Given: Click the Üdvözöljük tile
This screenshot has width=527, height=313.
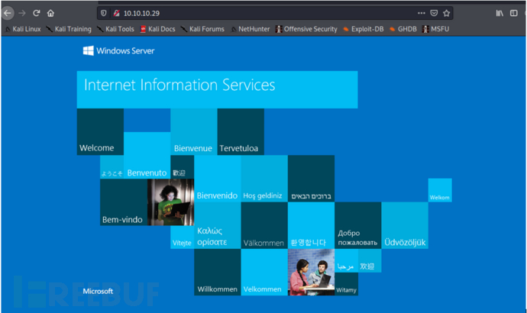Looking at the screenshot, I should (x=405, y=225).
